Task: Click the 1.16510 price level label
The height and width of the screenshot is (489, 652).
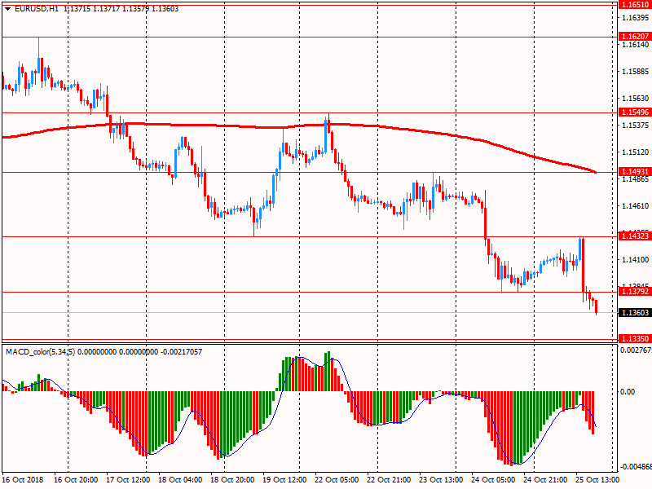Action: point(635,5)
